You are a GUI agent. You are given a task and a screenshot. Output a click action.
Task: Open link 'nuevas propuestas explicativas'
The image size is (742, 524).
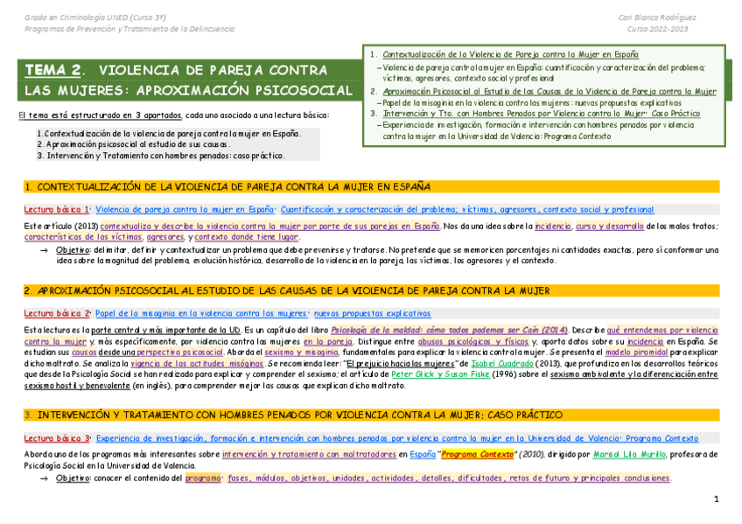(373, 313)
